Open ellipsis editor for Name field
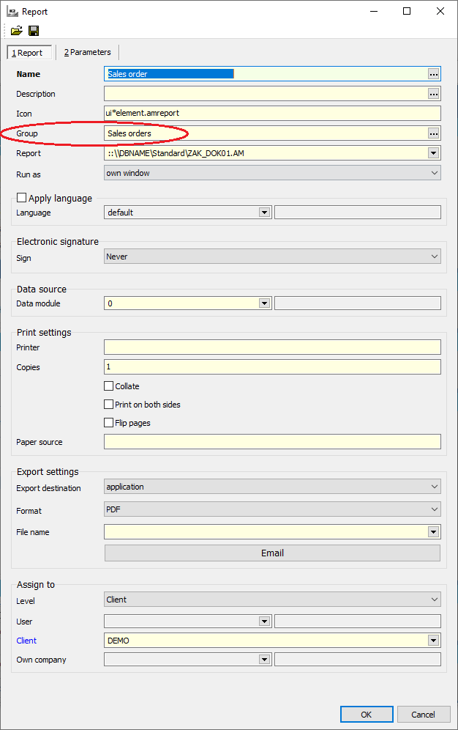This screenshot has height=730, width=458. 433,74
